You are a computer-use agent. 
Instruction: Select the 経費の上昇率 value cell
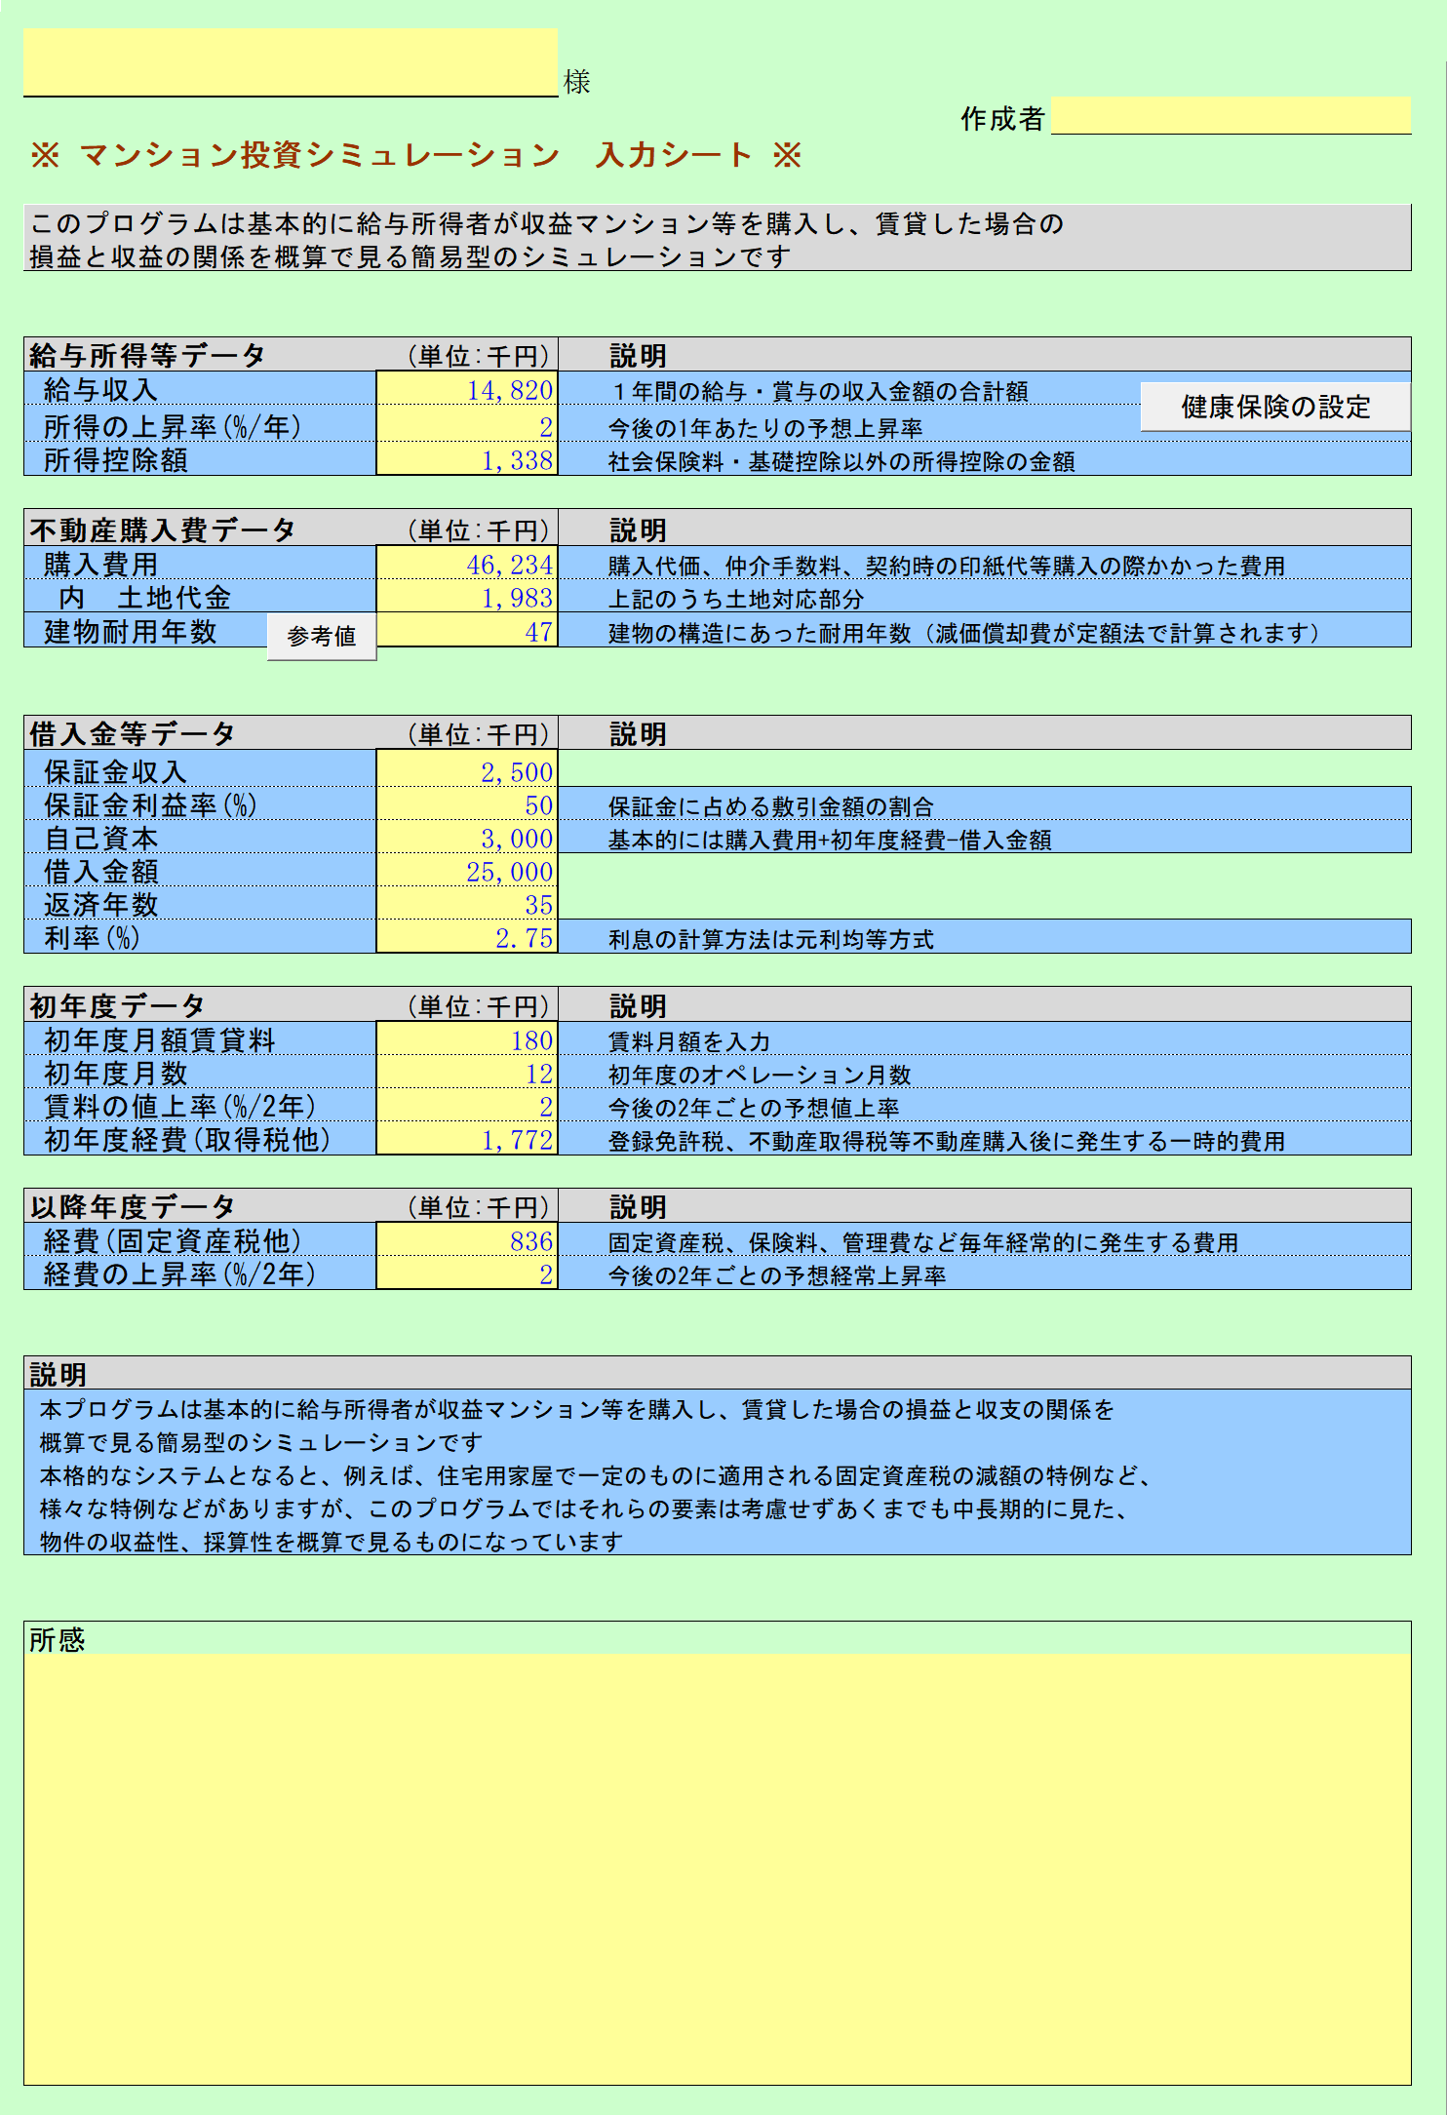coord(467,1273)
